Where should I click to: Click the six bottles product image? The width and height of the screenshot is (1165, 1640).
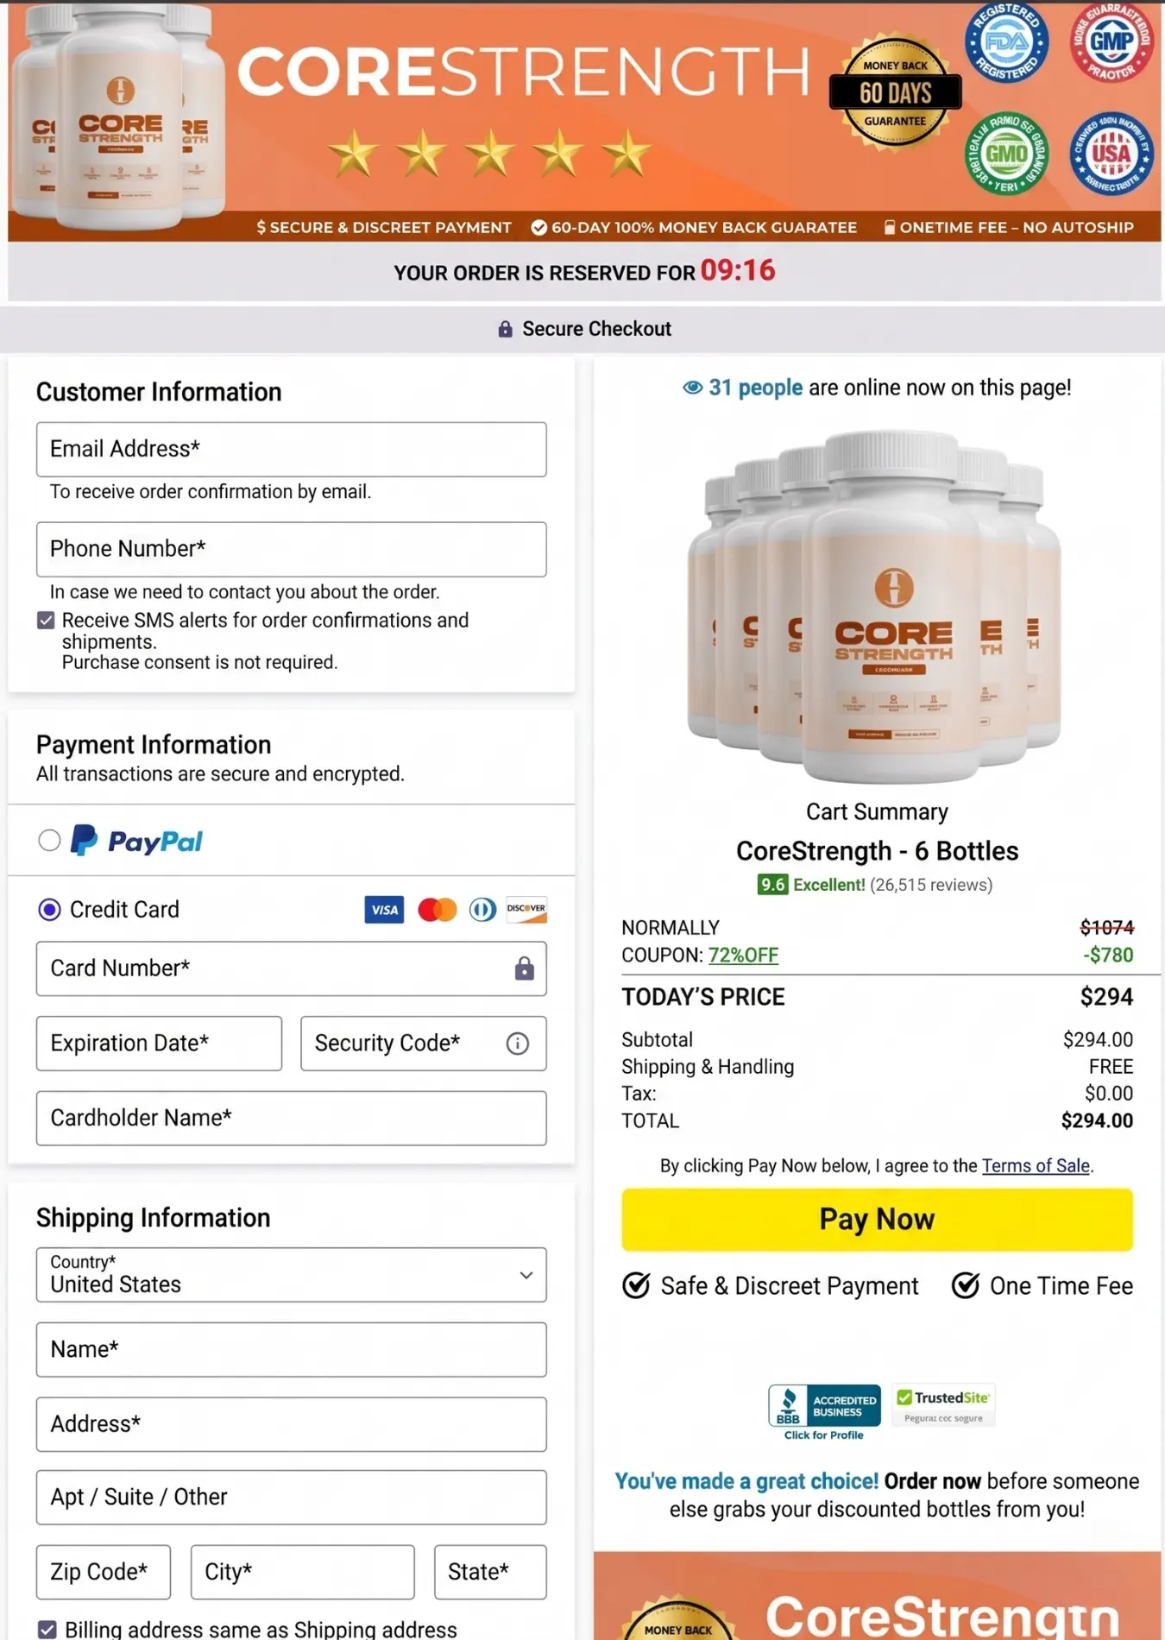coord(873,607)
